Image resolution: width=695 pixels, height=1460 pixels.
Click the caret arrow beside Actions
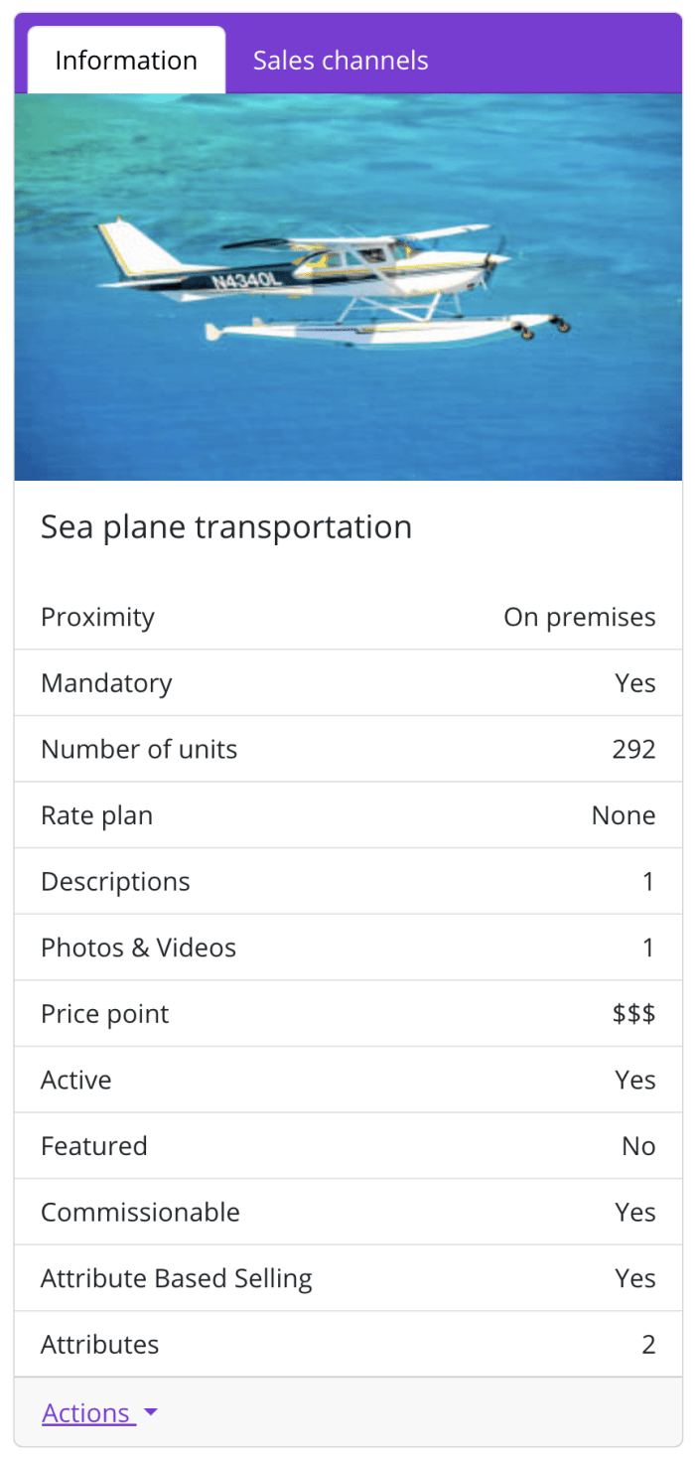151,1411
